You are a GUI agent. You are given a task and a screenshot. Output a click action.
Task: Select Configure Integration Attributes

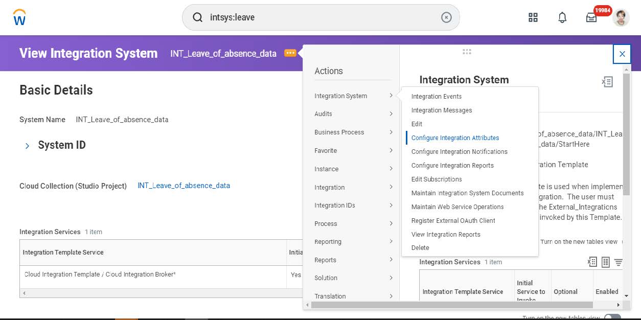pos(455,138)
